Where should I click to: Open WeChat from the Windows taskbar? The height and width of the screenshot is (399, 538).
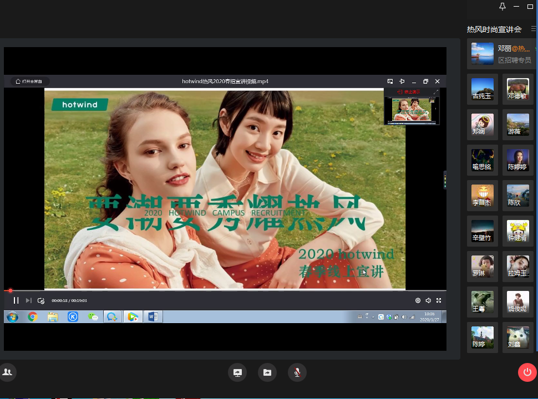tap(93, 317)
